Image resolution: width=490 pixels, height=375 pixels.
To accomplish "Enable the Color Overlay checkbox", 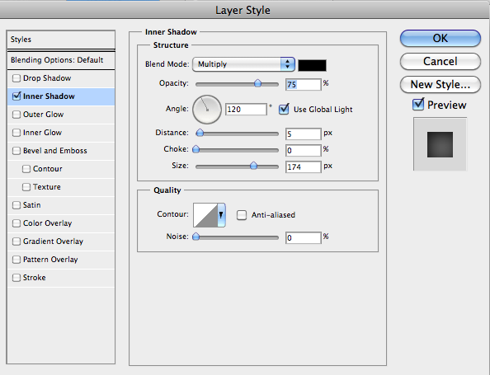I will coord(16,223).
